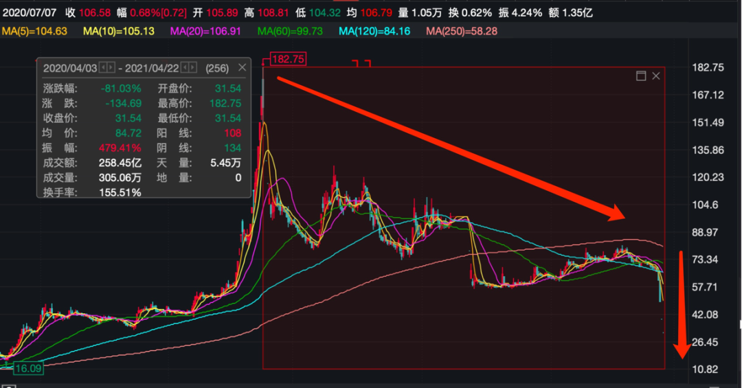
Task: Step the start date 2020/04/03 forward one day
Action: coord(111,68)
